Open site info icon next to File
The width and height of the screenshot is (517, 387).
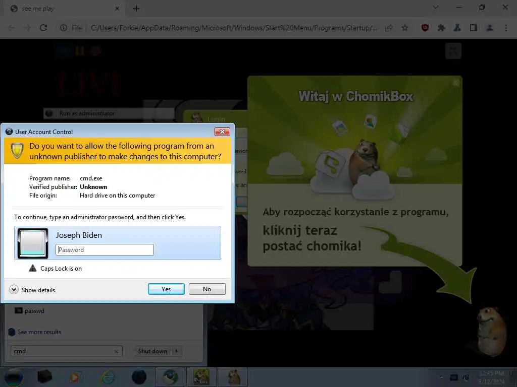(63, 28)
